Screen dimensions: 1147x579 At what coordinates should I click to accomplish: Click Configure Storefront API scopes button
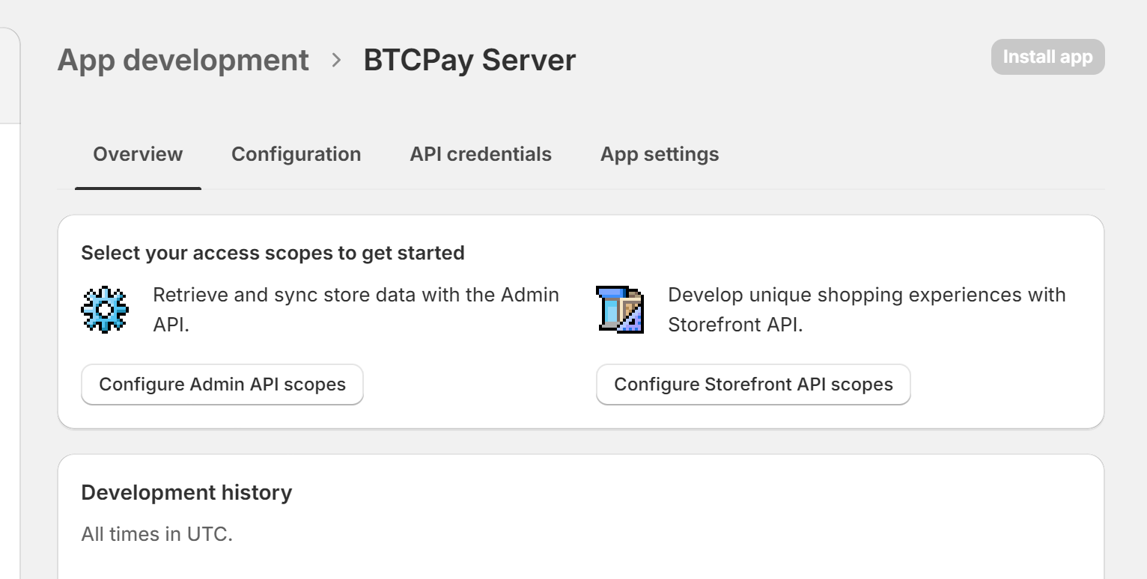point(753,385)
